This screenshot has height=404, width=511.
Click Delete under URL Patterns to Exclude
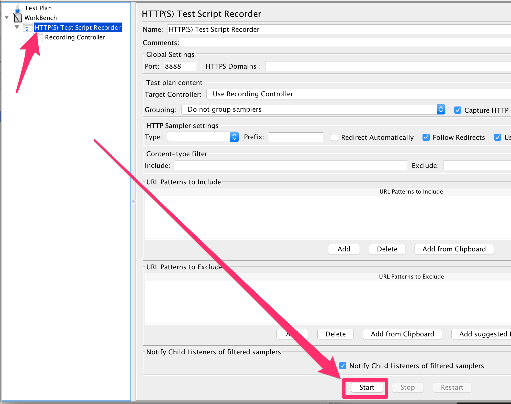[x=335, y=334]
